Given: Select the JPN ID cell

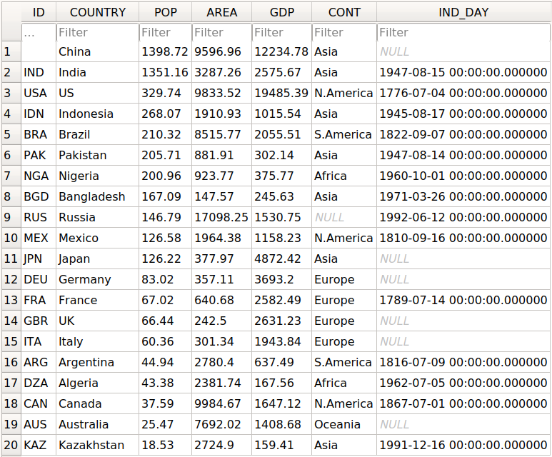Looking at the screenshot, I should point(39,258).
